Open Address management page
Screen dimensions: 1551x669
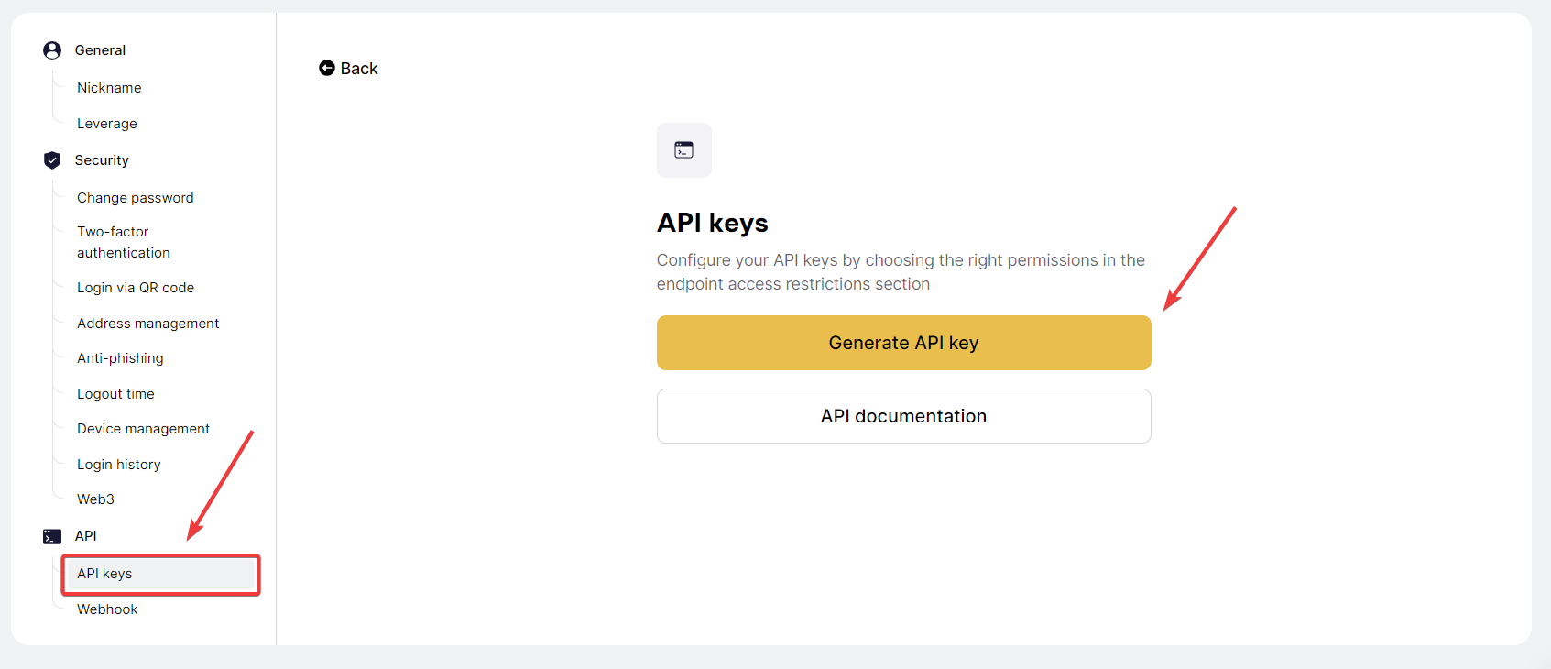(x=148, y=324)
